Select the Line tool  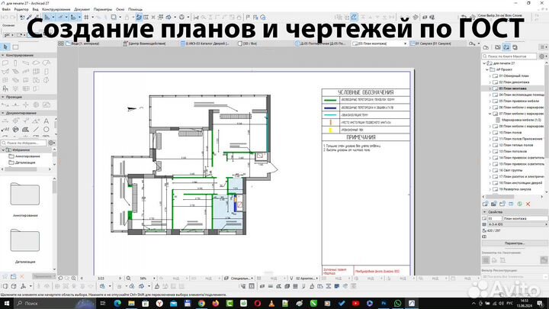[36, 130]
